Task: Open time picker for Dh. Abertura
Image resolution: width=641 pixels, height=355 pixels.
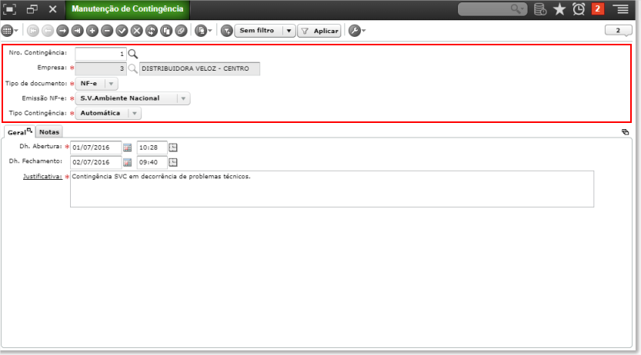Action: (x=173, y=148)
